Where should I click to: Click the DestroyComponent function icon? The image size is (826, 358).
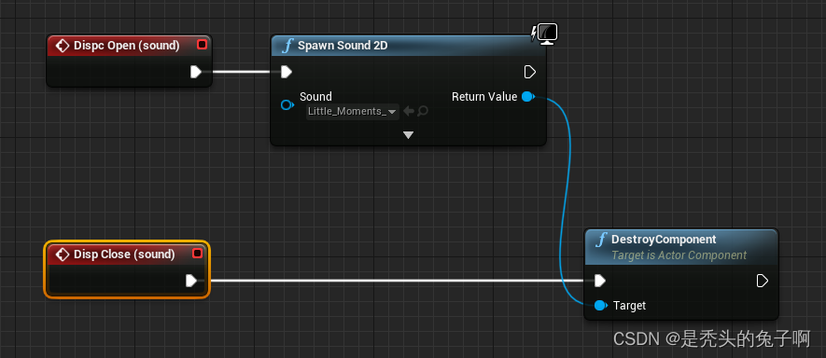click(600, 240)
